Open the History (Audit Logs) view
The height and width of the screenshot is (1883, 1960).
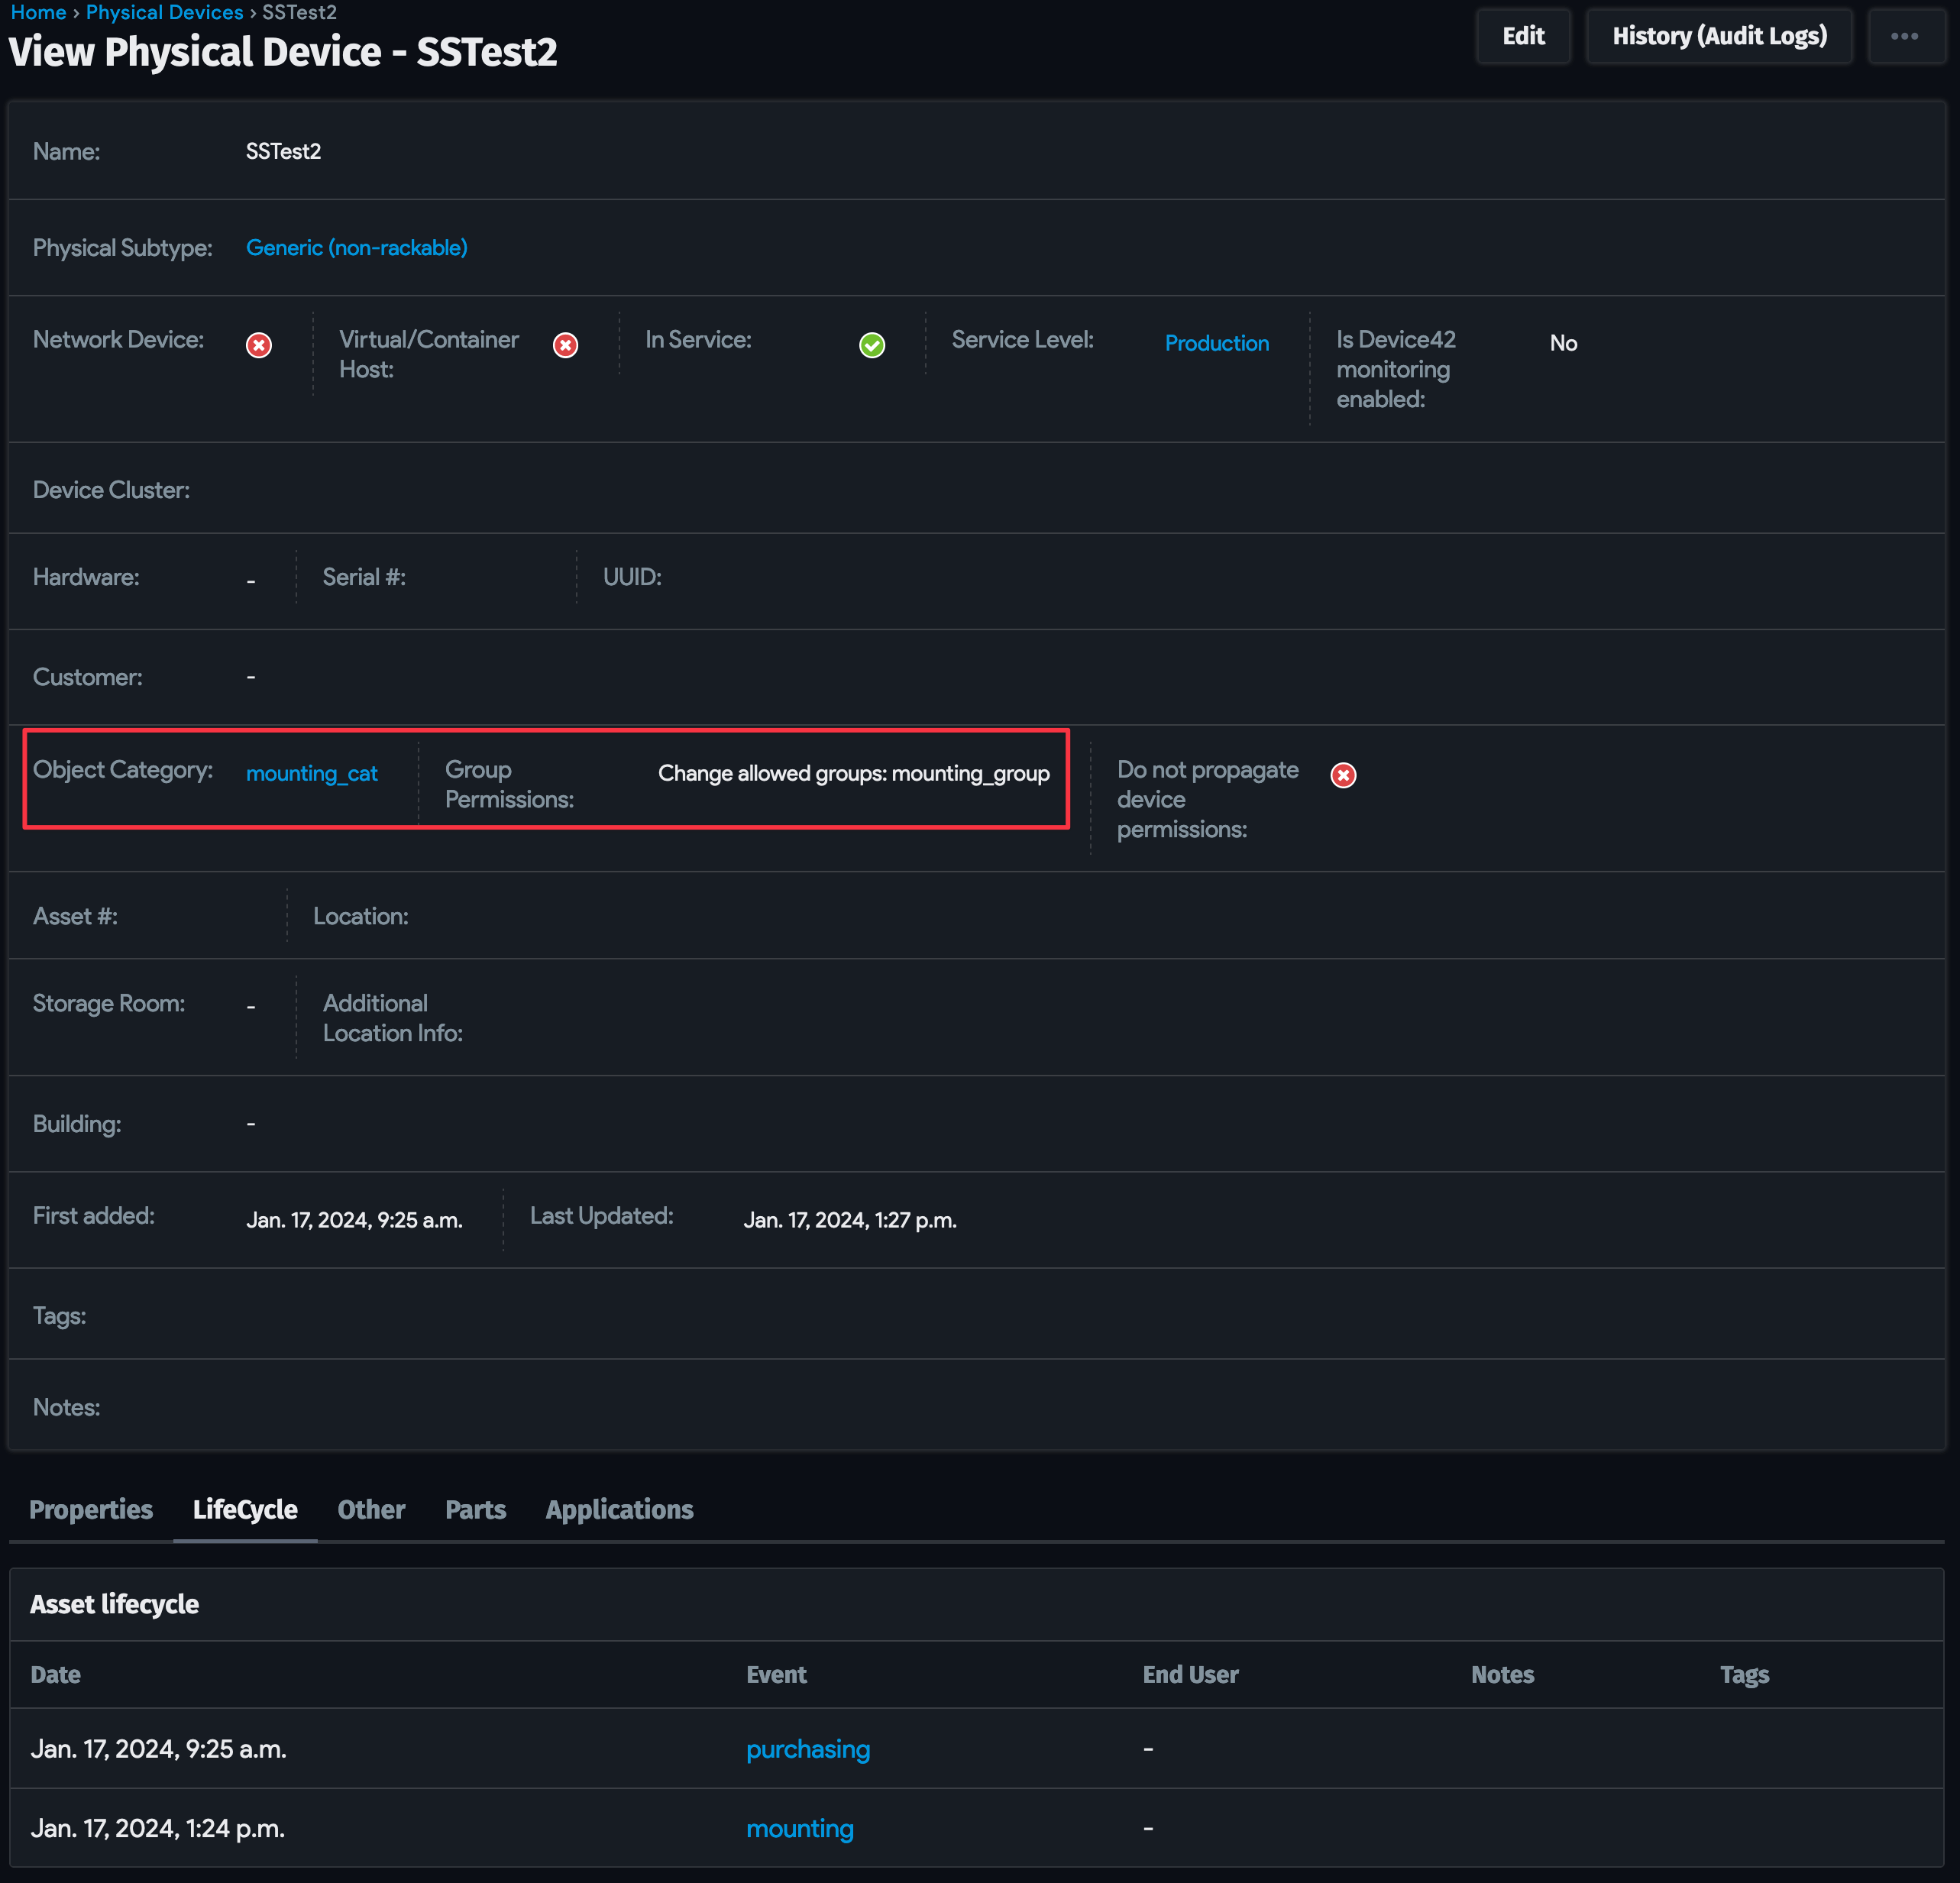pyautogui.click(x=1719, y=35)
